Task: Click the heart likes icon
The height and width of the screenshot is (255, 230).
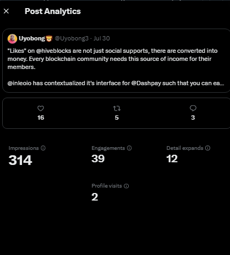Action: (40, 108)
